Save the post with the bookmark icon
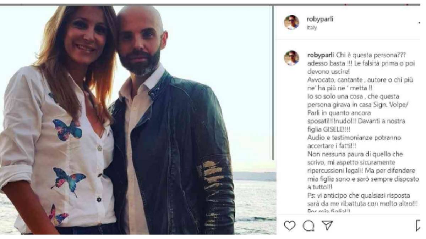The width and height of the screenshot is (426, 239). click(x=418, y=226)
